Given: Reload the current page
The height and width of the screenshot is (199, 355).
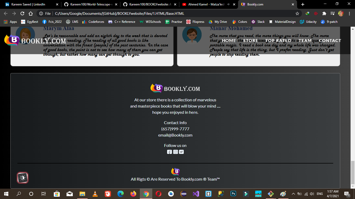Looking at the screenshot, I should pyautogui.click(x=22, y=13).
